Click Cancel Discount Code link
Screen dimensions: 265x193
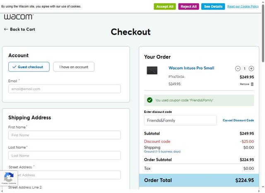(x=238, y=121)
